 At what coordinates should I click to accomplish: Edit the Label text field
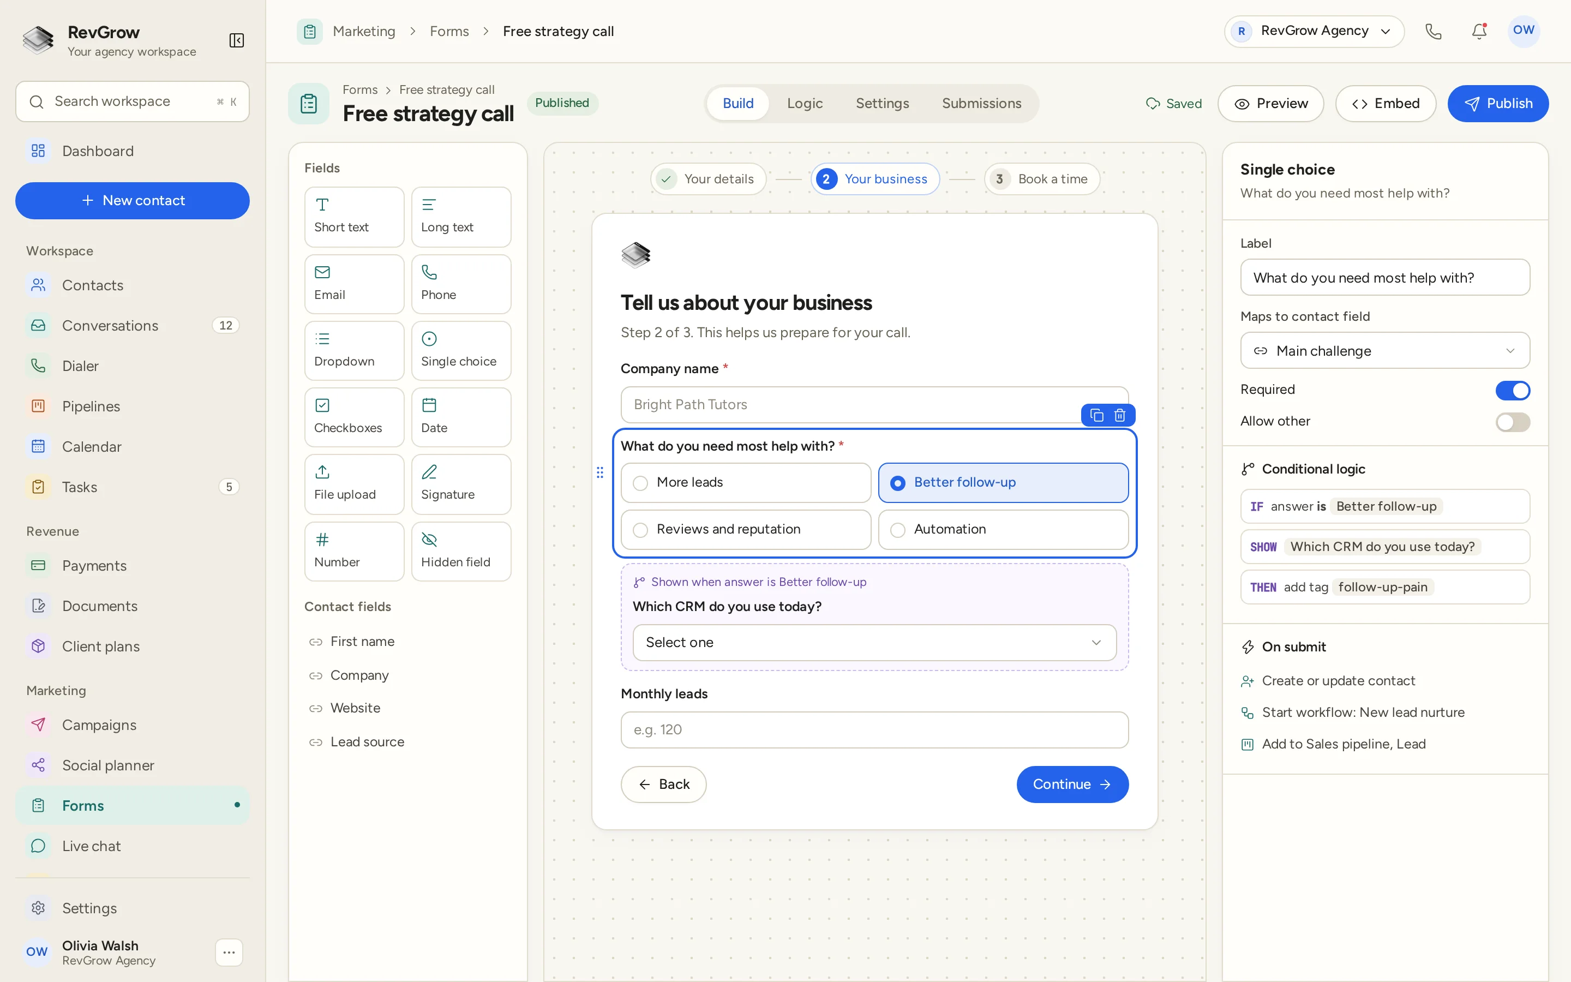pyautogui.click(x=1384, y=277)
